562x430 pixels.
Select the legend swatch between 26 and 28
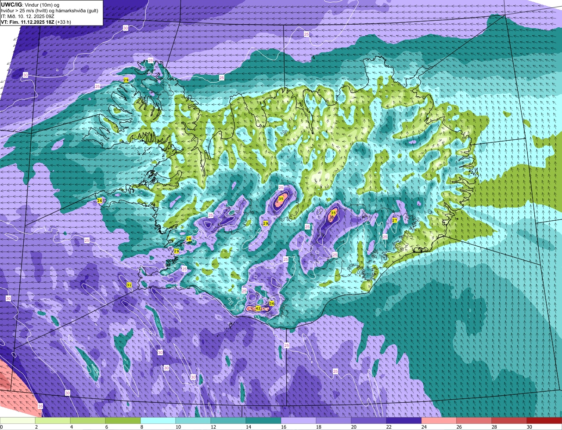(x=474, y=421)
